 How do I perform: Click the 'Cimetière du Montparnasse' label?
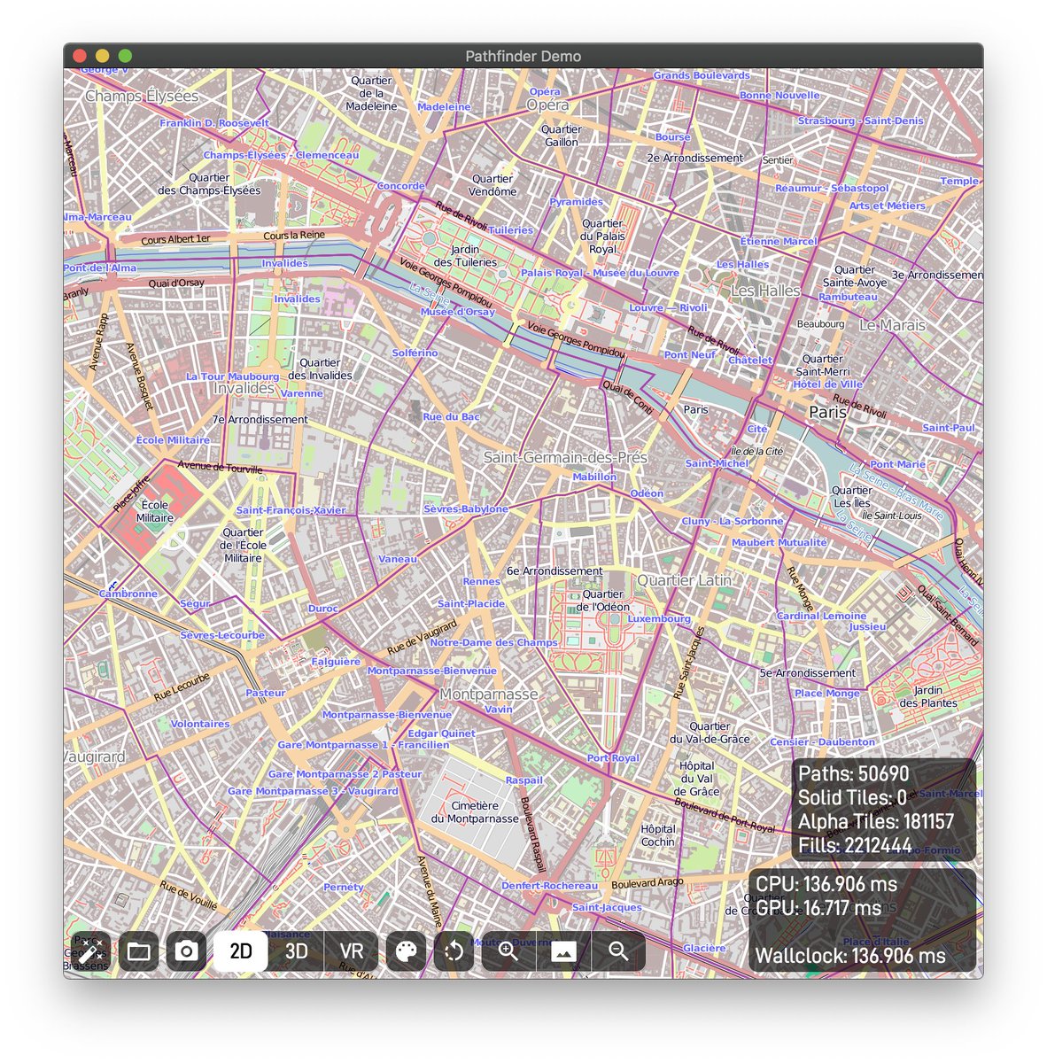(x=475, y=812)
